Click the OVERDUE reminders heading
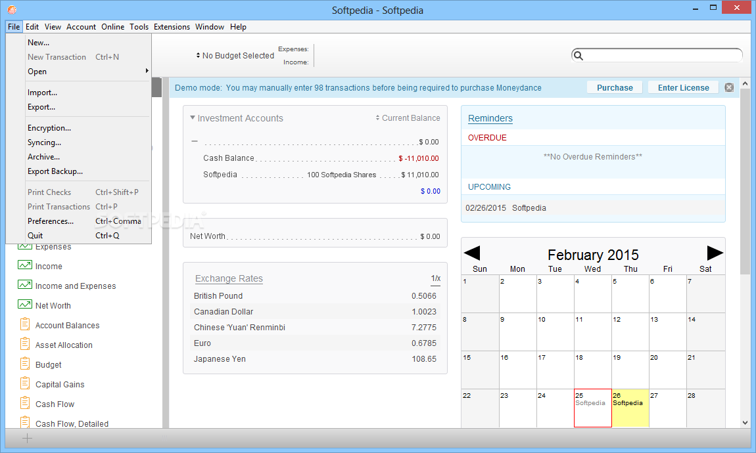This screenshot has width=756, height=453. click(x=487, y=138)
